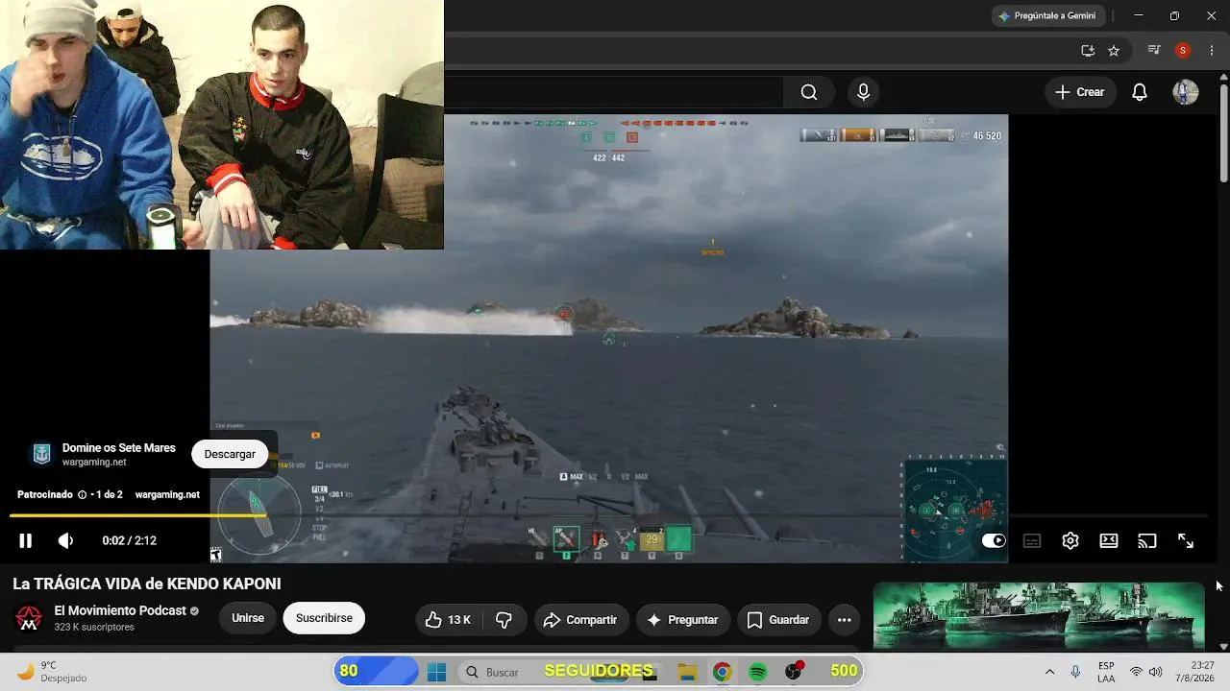The height and width of the screenshot is (691, 1230).
Task: Open the volume tray icon
Action: coord(1155,672)
